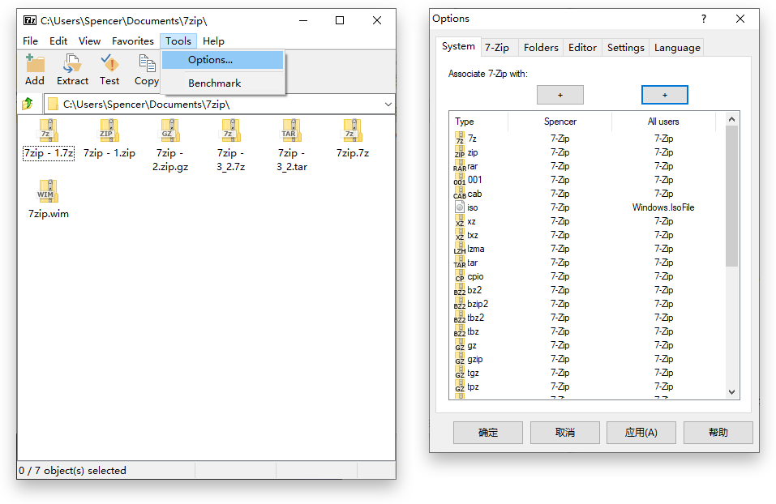Open the Favorites menu
776x504 pixels.
coord(133,41)
